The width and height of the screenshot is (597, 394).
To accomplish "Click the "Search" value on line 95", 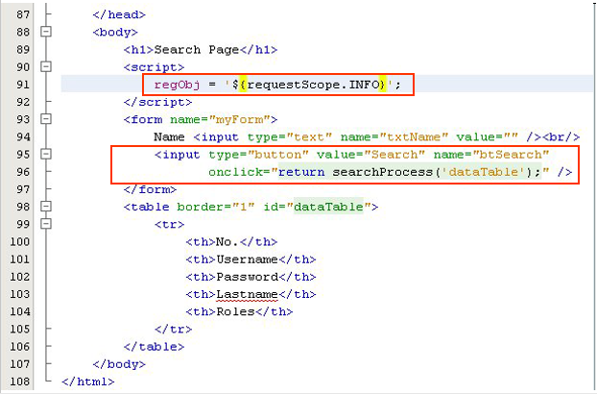I will coord(394,155).
